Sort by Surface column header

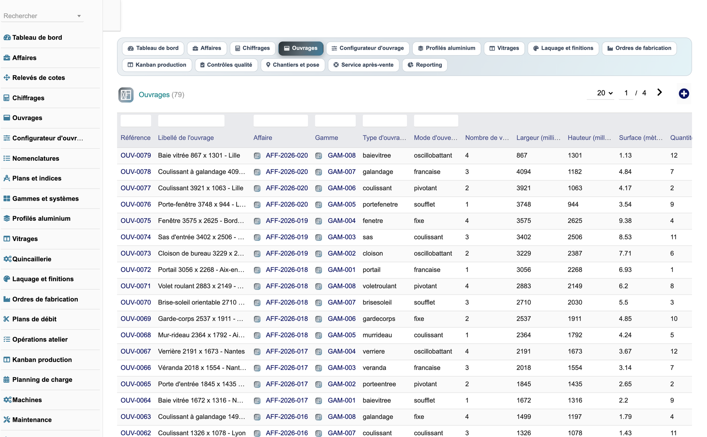point(641,138)
